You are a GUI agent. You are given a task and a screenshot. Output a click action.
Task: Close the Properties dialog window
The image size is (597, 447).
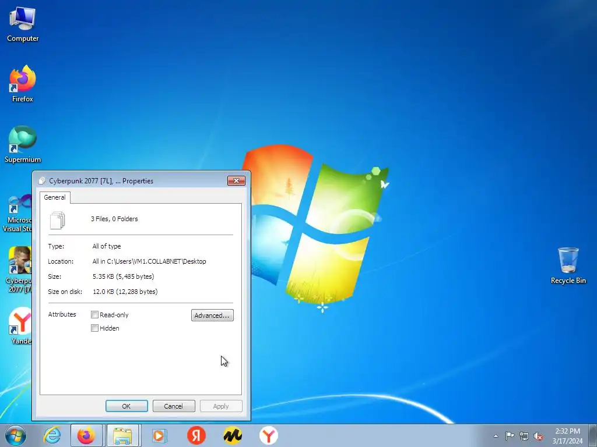pyautogui.click(x=237, y=180)
